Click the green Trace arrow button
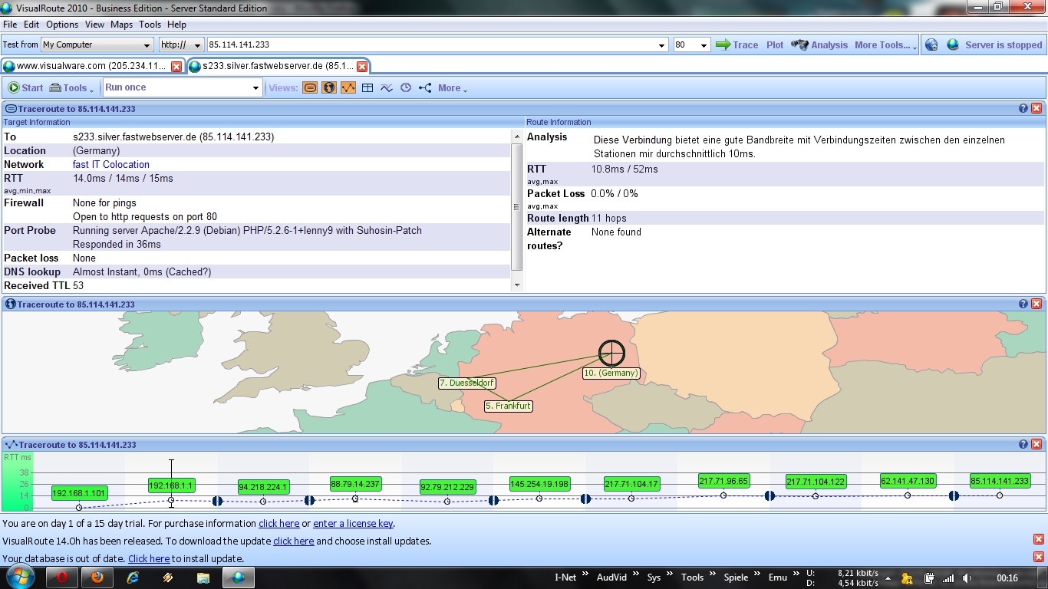The width and height of the screenshot is (1048, 589). coord(737,45)
